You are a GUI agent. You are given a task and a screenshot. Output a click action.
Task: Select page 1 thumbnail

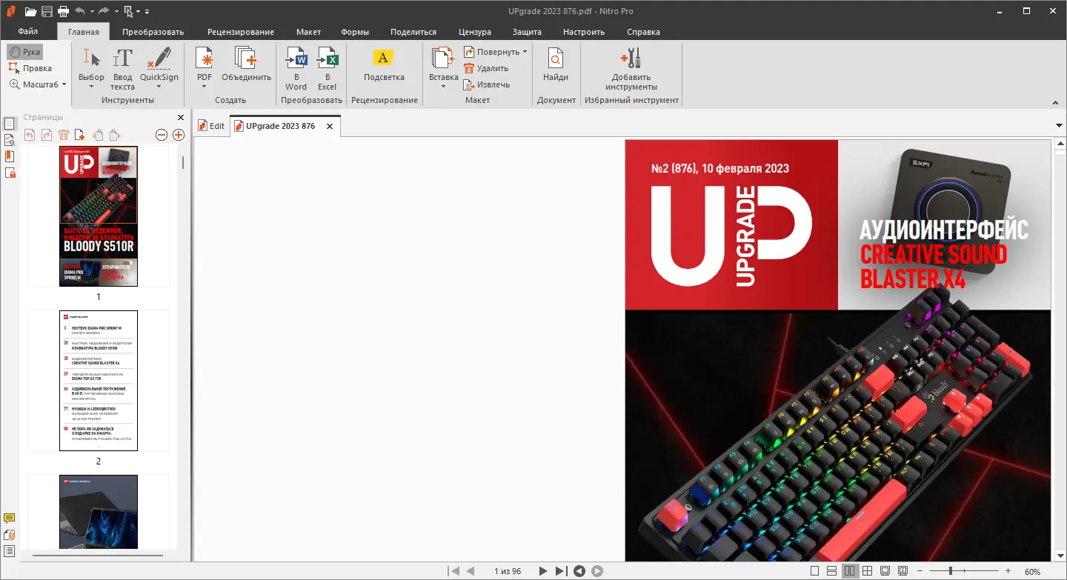(x=99, y=216)
